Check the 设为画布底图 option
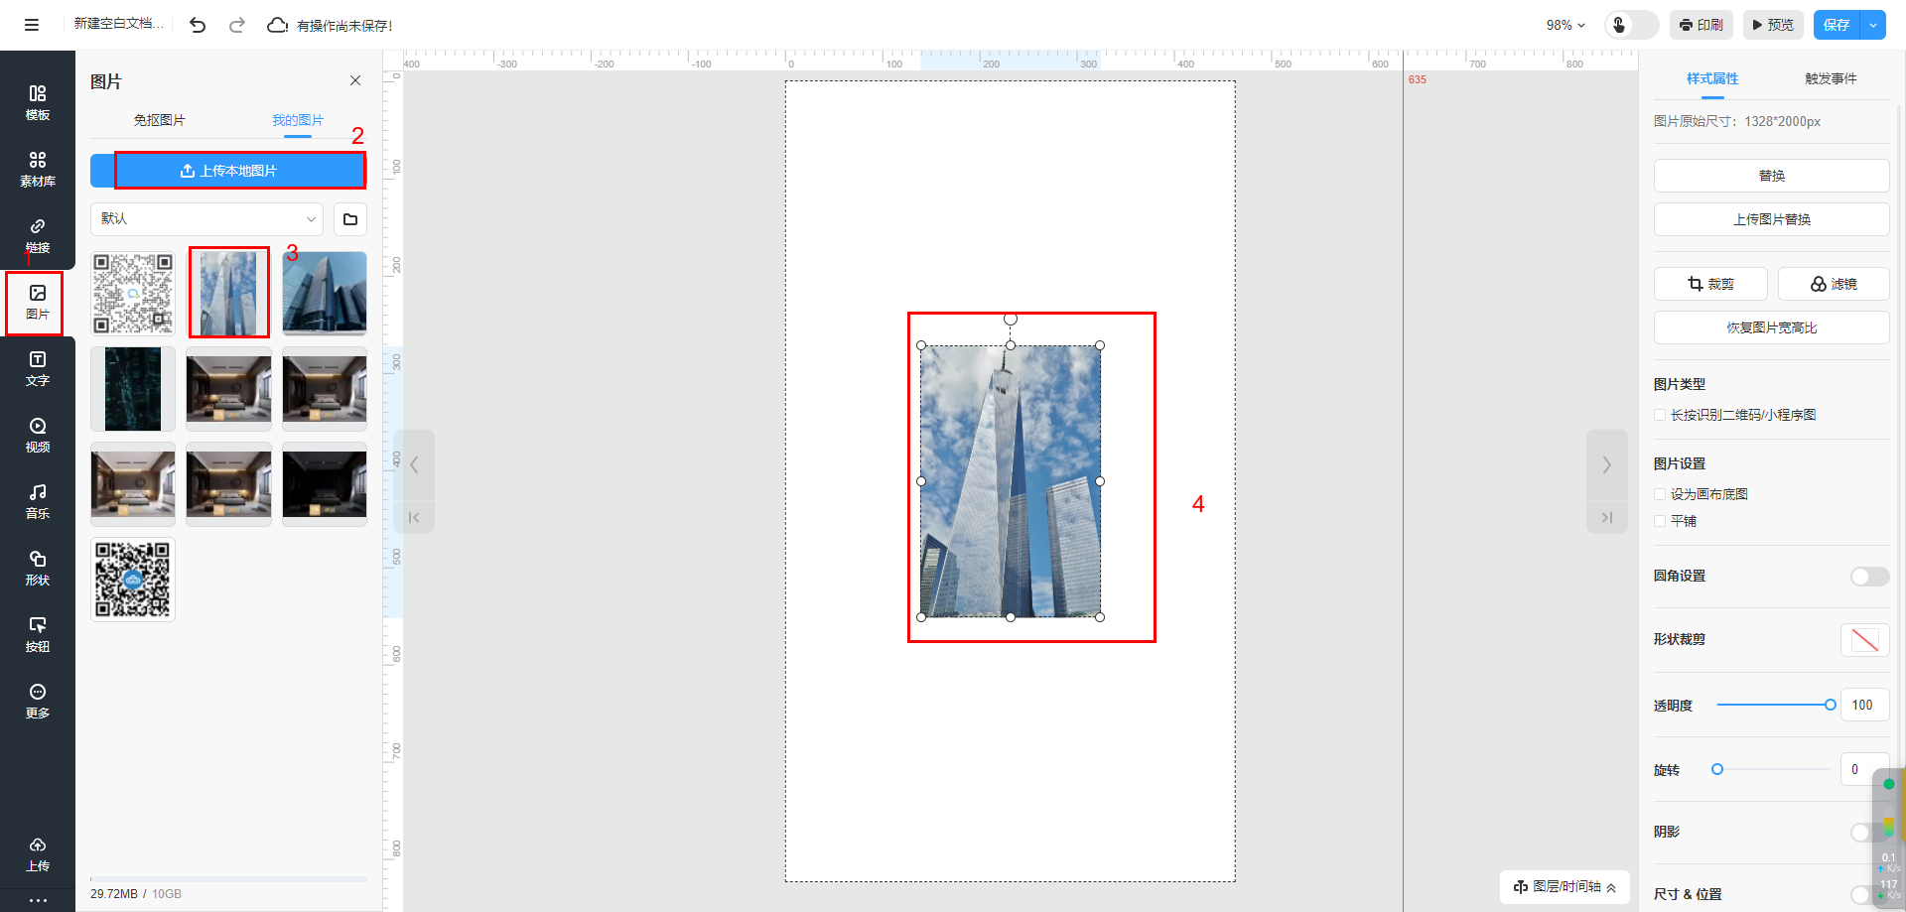Viewport: 1906px width, 912px height. pos(1660,494)
